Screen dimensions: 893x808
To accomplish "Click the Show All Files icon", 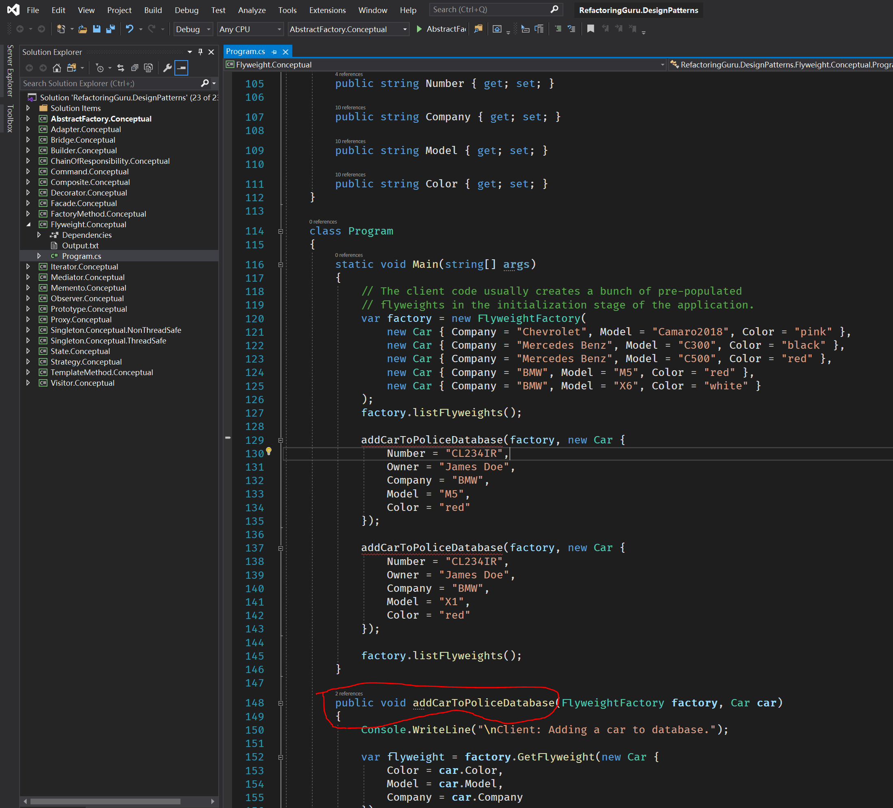I will 149,68.
